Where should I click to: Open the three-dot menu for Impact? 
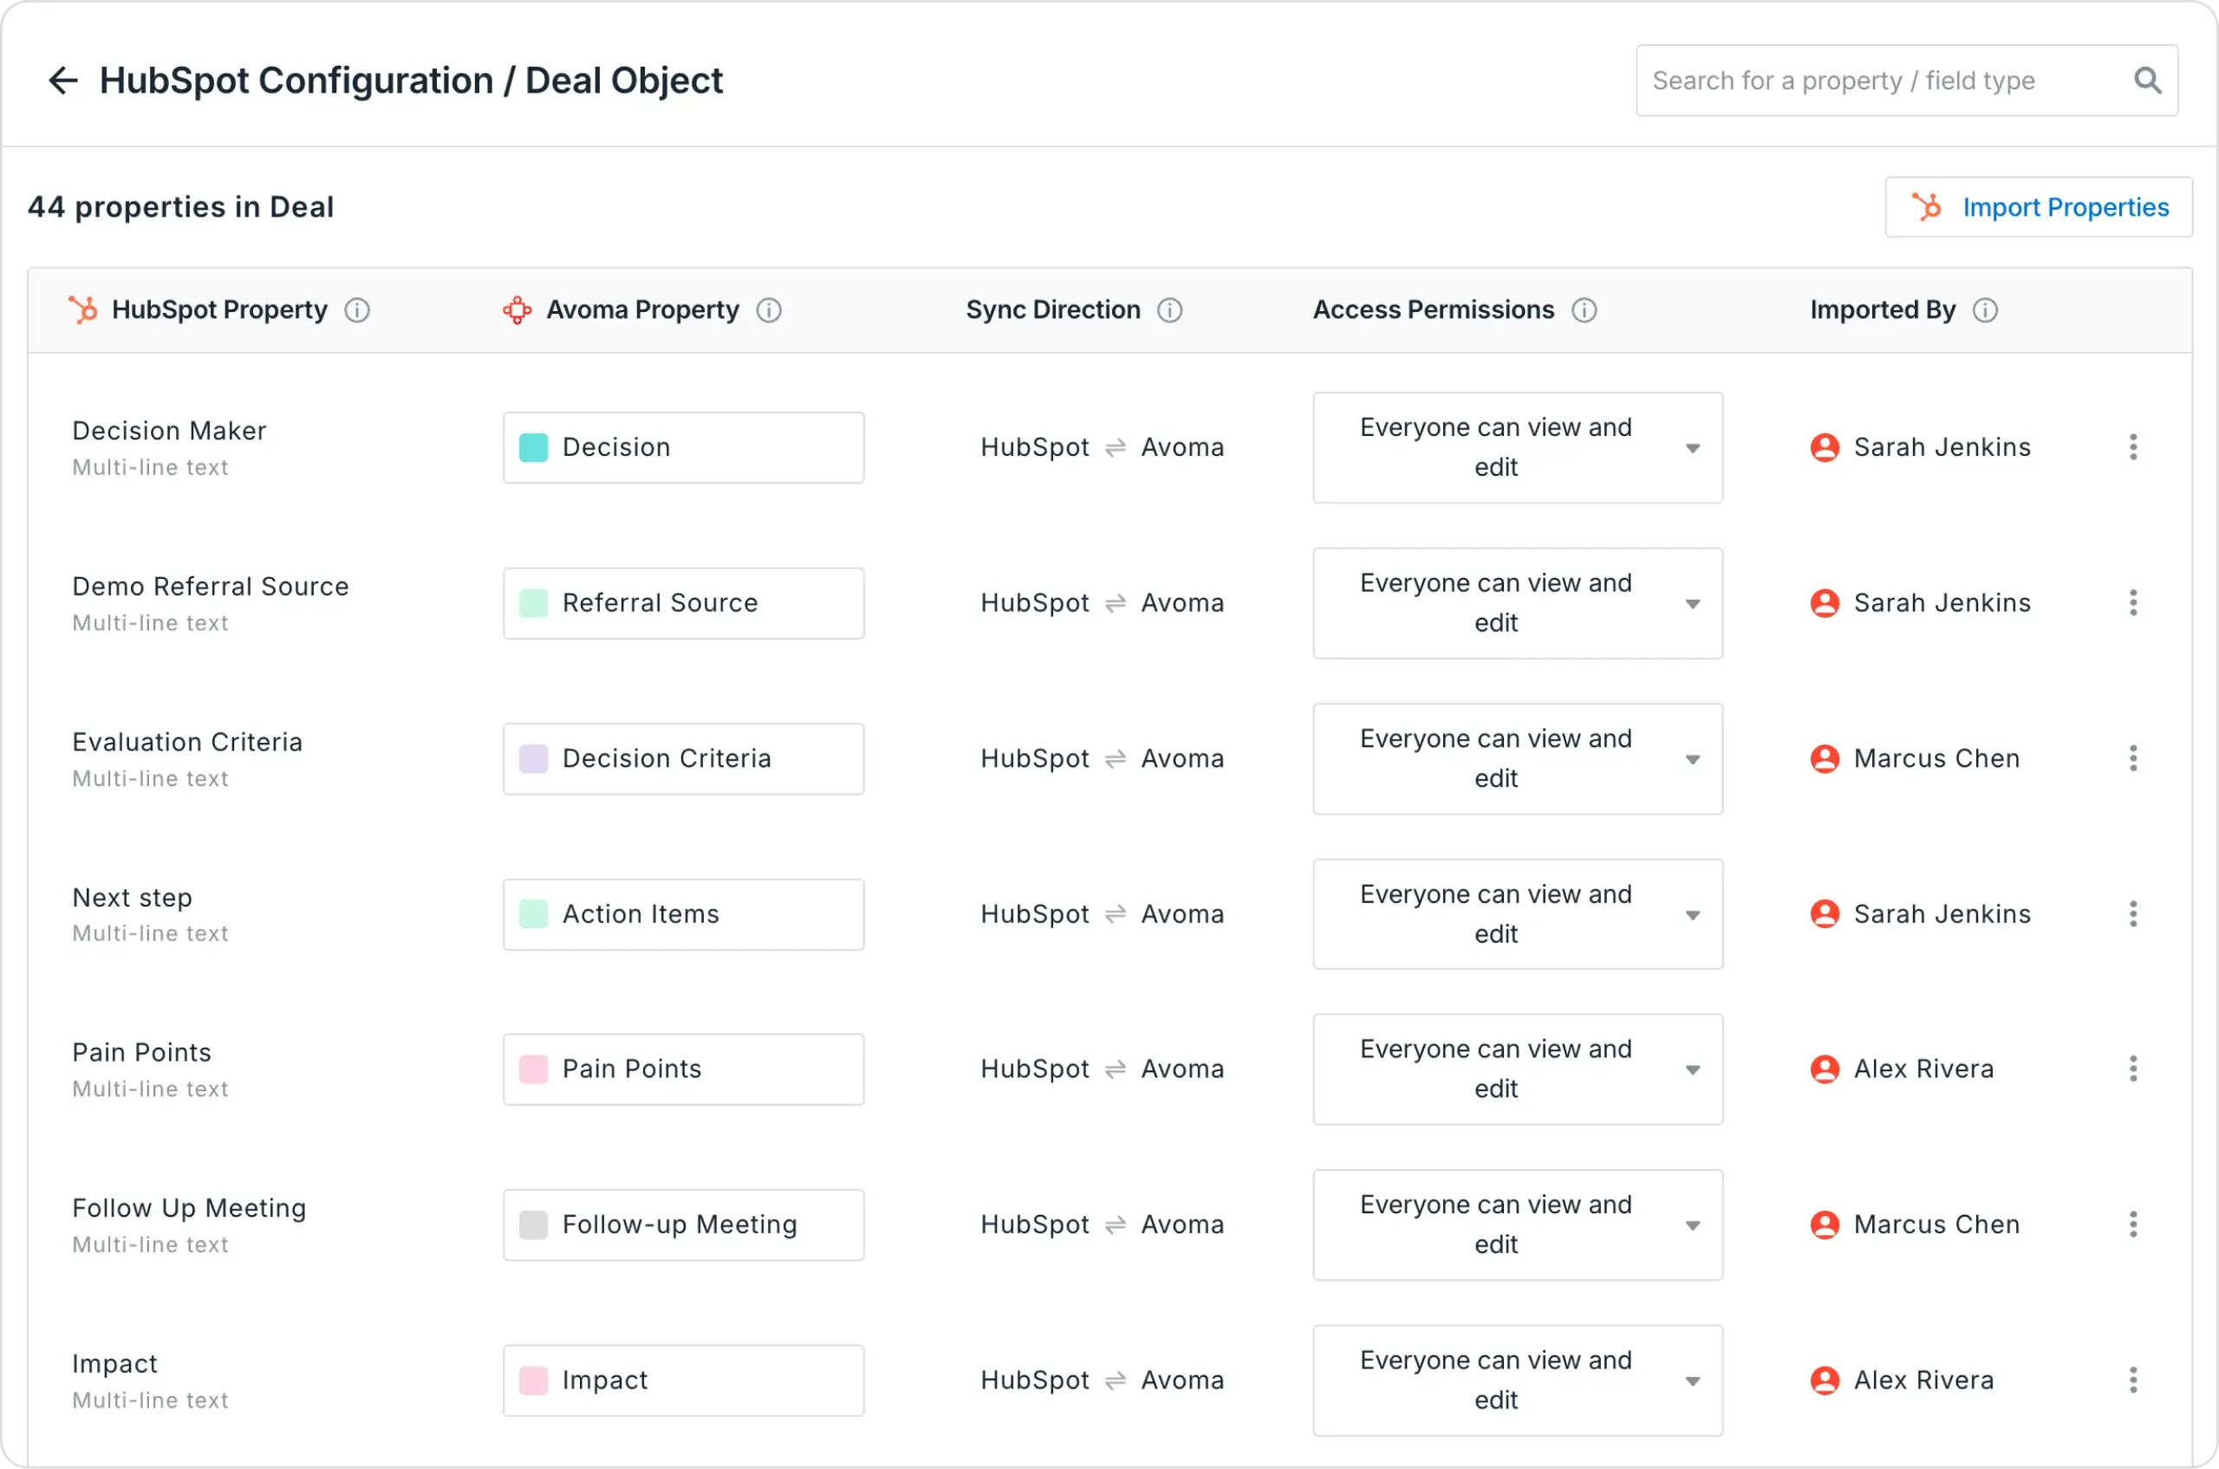click(2133, 1380)
